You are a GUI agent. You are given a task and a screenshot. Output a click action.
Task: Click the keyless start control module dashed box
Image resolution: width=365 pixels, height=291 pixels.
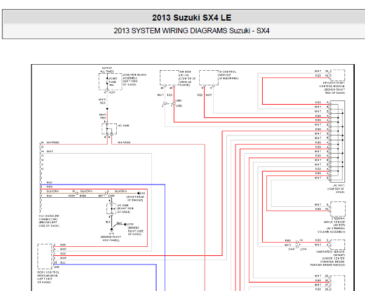click(x=338, y=75)
